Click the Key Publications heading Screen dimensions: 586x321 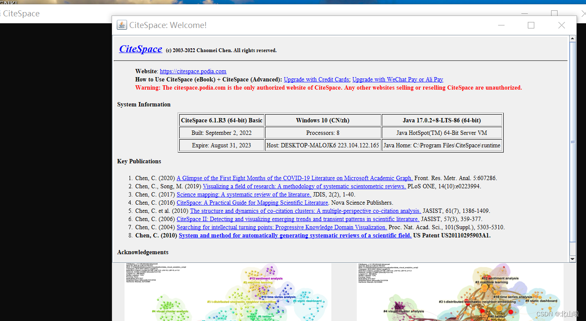(x=139, y=162)
